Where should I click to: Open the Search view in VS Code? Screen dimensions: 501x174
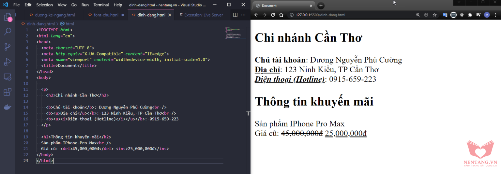click(x=8, y=32)
